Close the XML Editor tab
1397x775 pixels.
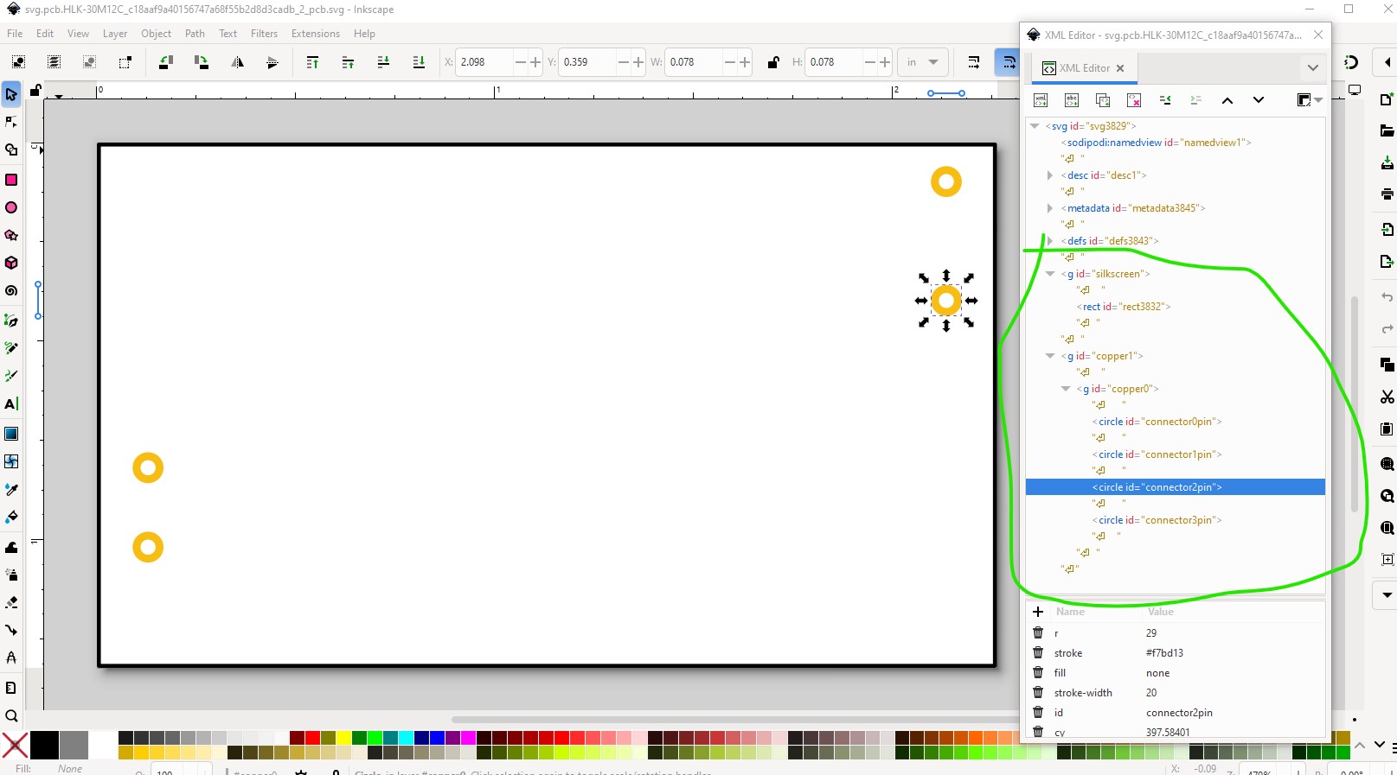tap(1120, 68)
